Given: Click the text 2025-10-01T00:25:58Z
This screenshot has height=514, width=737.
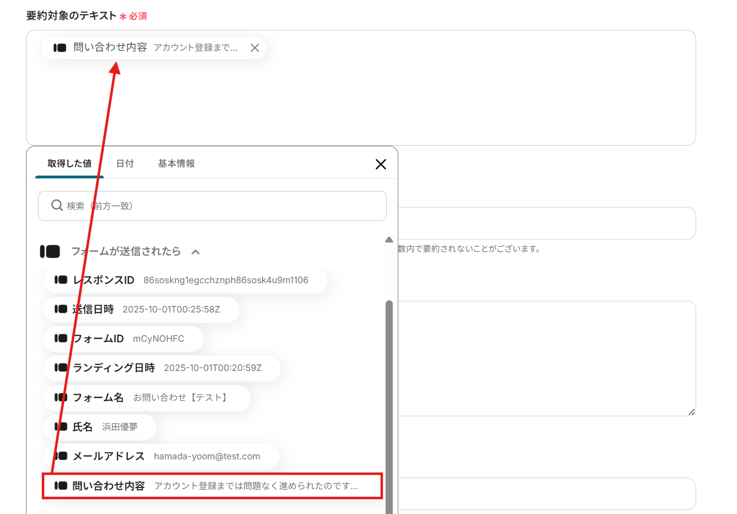Looking at the screenshot, I should pyautogui.click(x=171, y=309).
